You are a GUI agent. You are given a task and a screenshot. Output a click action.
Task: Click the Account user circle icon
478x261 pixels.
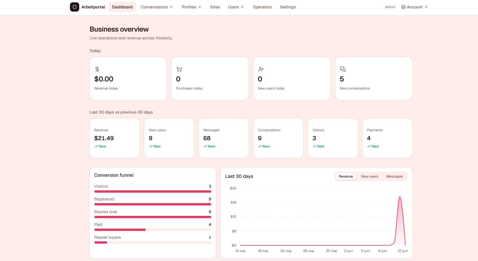pyautogui.click(x=403, y=7)
